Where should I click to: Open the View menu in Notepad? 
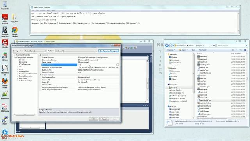48,11
